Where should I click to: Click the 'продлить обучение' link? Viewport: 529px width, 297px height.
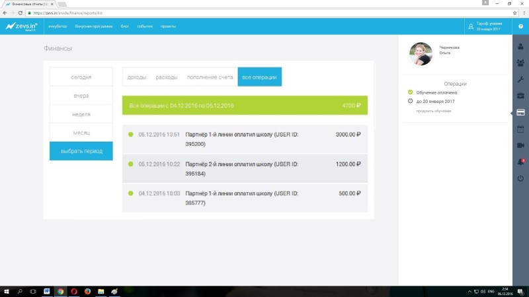[x=434, y=111]
